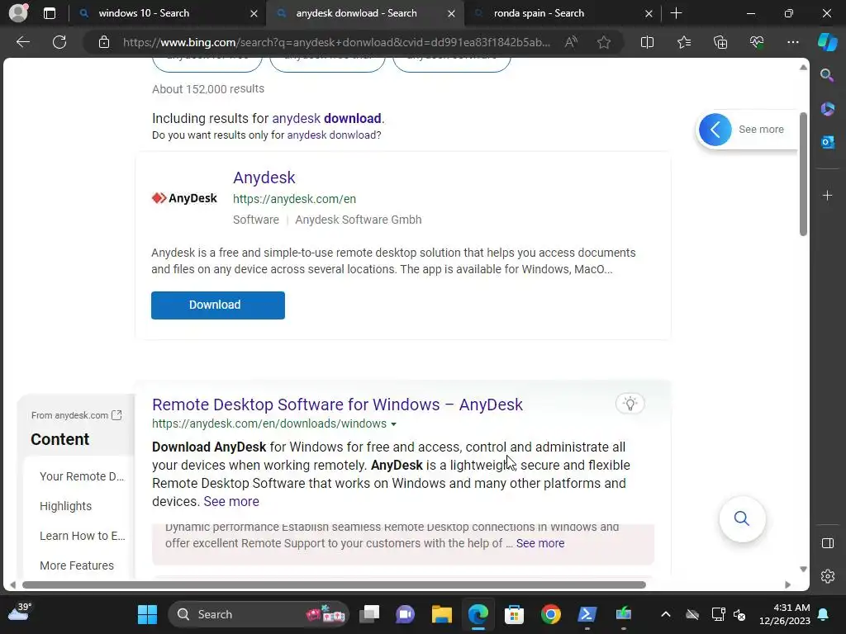The width and height of the screenshot is (846, 634).
Task: Click the scroll down arrow of the page scrollbar
Action: click(x=803, y=570)
